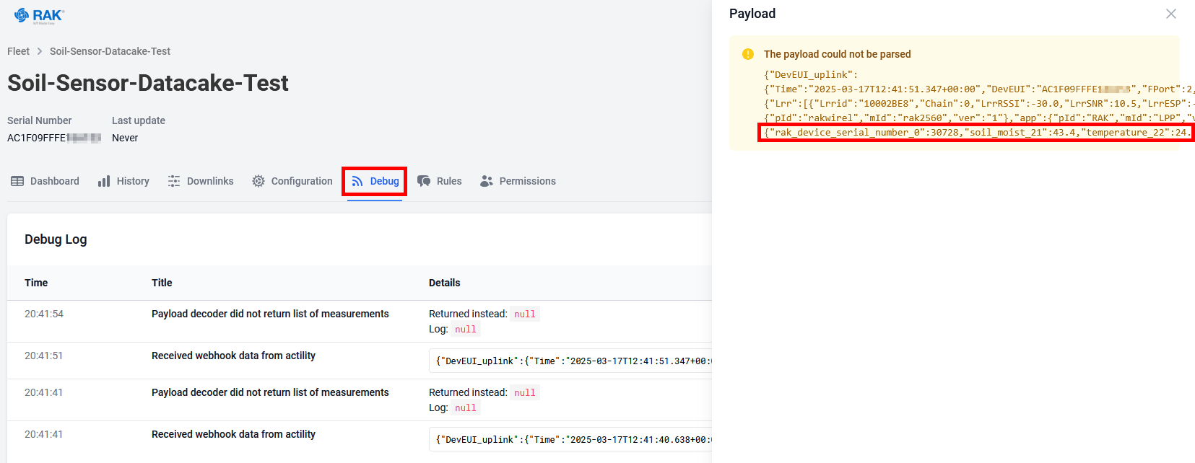Click the Soil-Sensor-Datacake-Test breadcrumb
The width and height of the screenshot is (1195, 463).
pyautogui.click(x=110, y=51)
